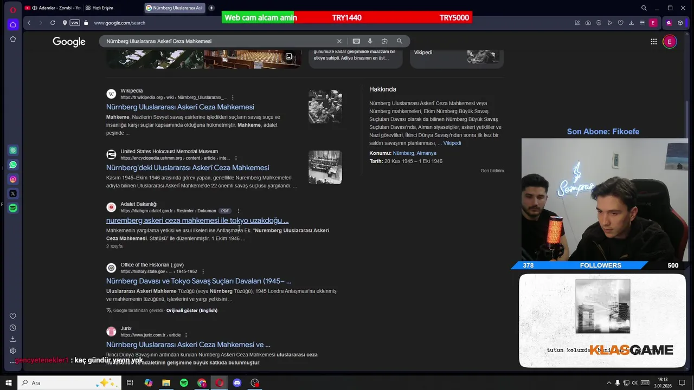Open Instagram in the sidebar
Viewport: 694px width, 390px height.
[x=13, y=179]
